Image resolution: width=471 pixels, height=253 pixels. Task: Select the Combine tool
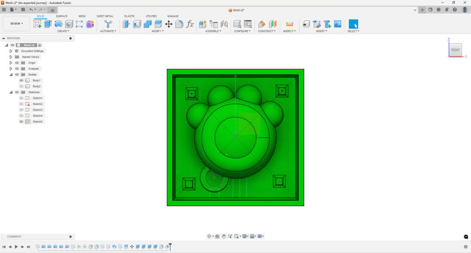click(147, 24)
